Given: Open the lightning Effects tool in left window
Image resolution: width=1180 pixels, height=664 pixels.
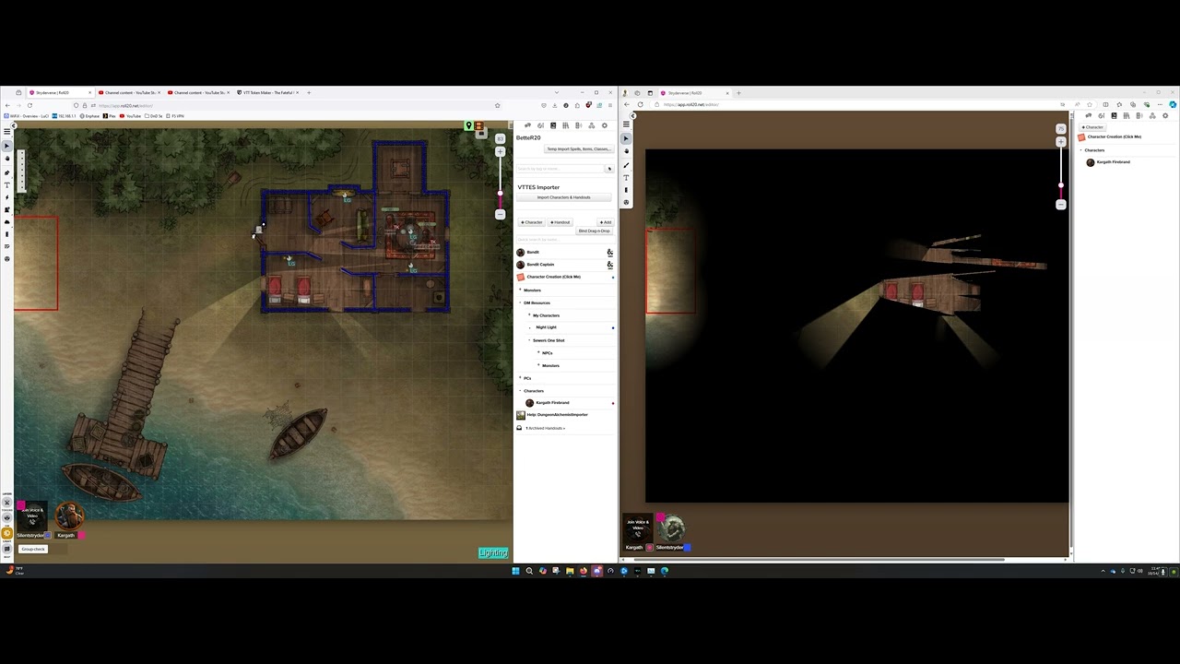Looking at the screenshot, I should click(7, 197).
